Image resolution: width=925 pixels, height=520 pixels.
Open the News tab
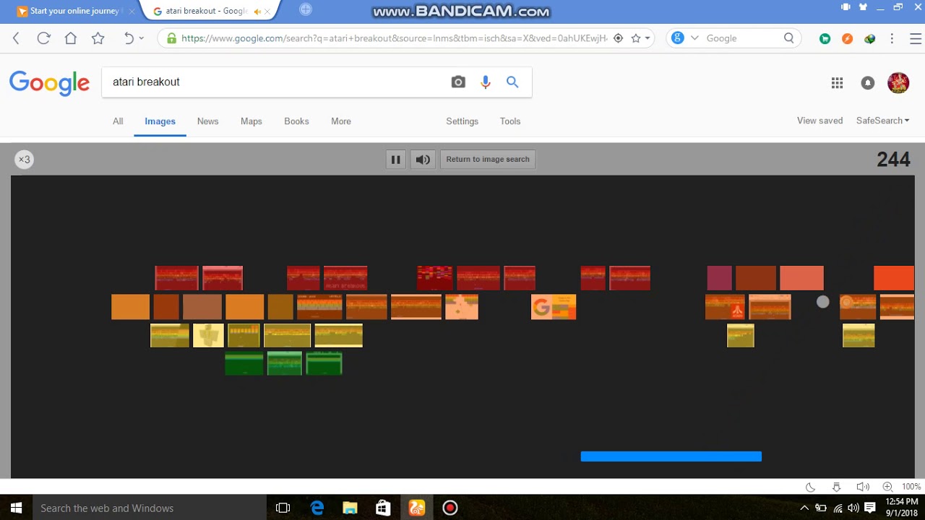click(207, 121)
